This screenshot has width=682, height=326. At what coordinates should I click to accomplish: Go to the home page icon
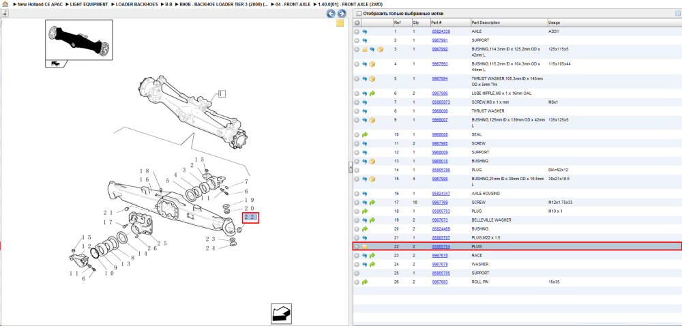click(5, 4)
